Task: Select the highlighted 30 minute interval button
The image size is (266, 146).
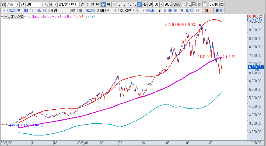Action: 140,4
